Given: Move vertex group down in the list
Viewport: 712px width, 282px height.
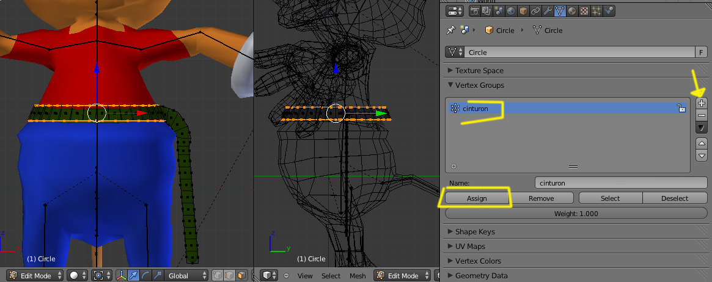Looking at the screenshot, I should coord(702,156).
